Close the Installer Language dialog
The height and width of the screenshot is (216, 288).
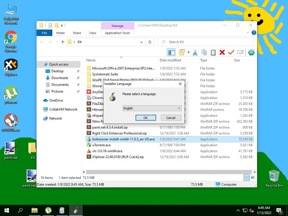180,84
